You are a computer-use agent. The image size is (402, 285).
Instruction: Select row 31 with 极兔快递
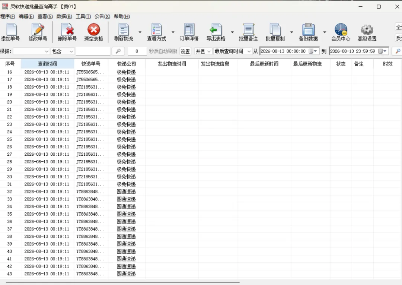201,184
